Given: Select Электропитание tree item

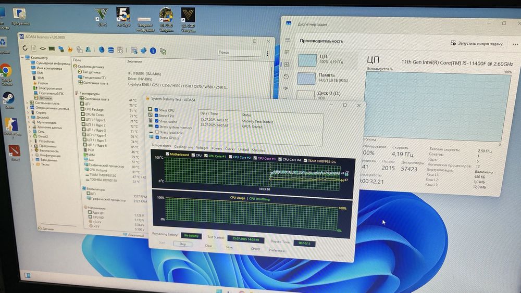Looking at the screenshot, I should tap(47, 88).
